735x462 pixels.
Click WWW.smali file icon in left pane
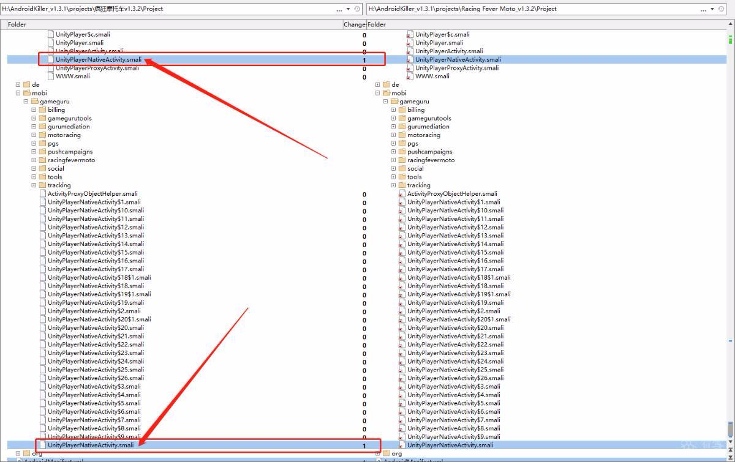click(x=51, y=76)
